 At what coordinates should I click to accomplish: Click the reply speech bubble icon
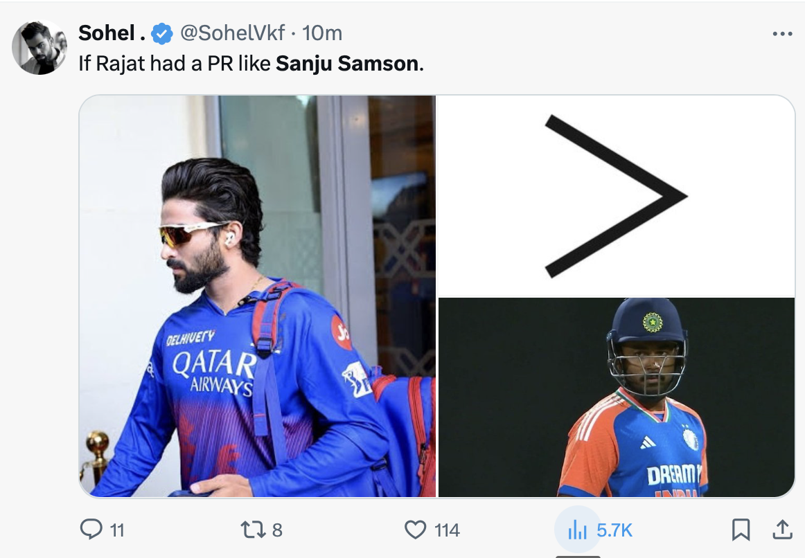pos(91,530)
